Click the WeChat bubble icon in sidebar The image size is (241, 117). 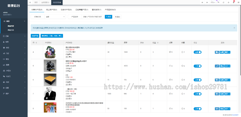click(4, 76)
